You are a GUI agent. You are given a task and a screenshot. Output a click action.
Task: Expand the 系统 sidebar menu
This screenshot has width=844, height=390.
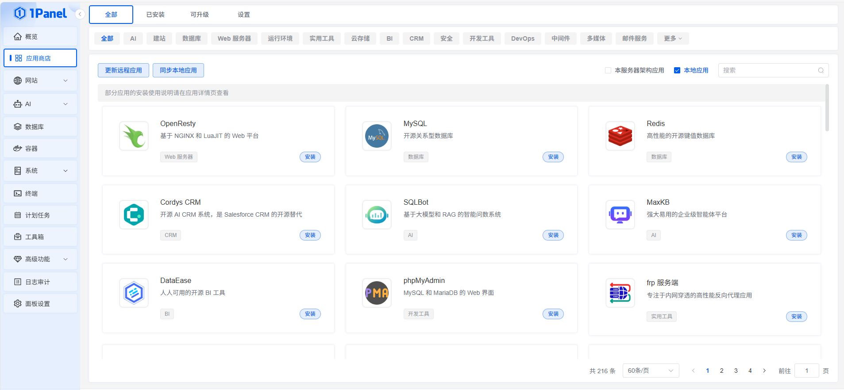pos(40,171)
